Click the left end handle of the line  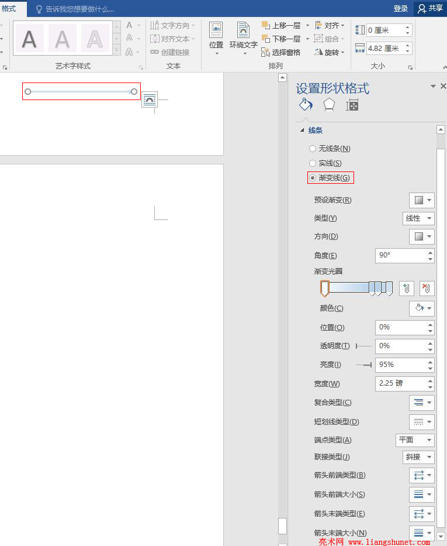(28, 91)
